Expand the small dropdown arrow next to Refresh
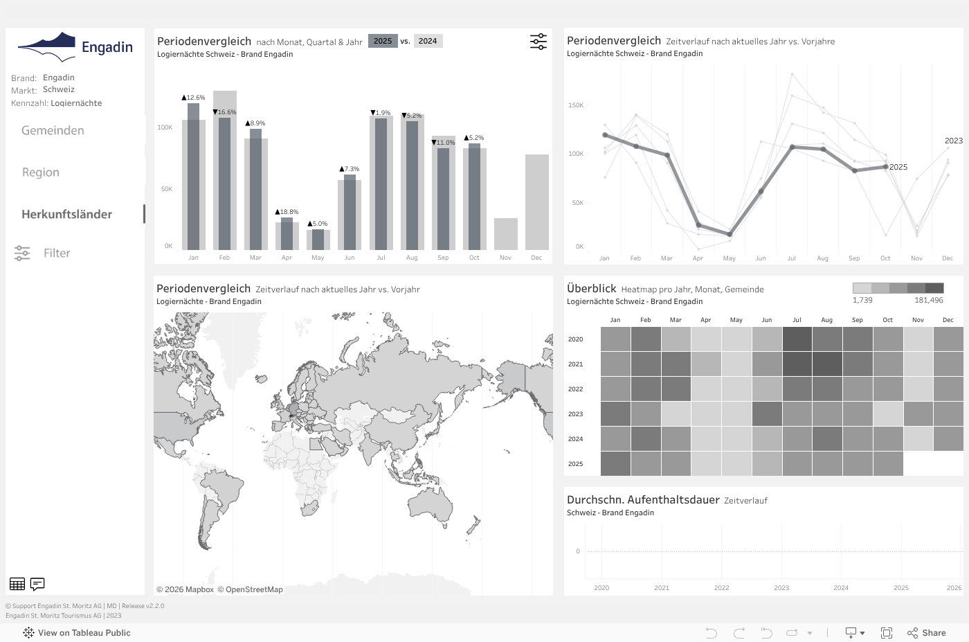The image size is (969, 642). click(x=809, y=633)
